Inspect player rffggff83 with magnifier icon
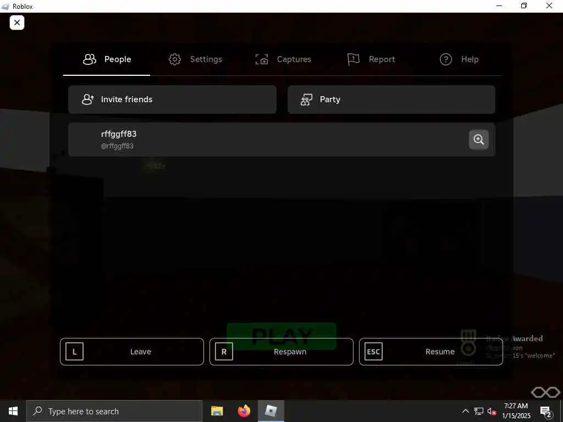 click(x=479, y=140)
